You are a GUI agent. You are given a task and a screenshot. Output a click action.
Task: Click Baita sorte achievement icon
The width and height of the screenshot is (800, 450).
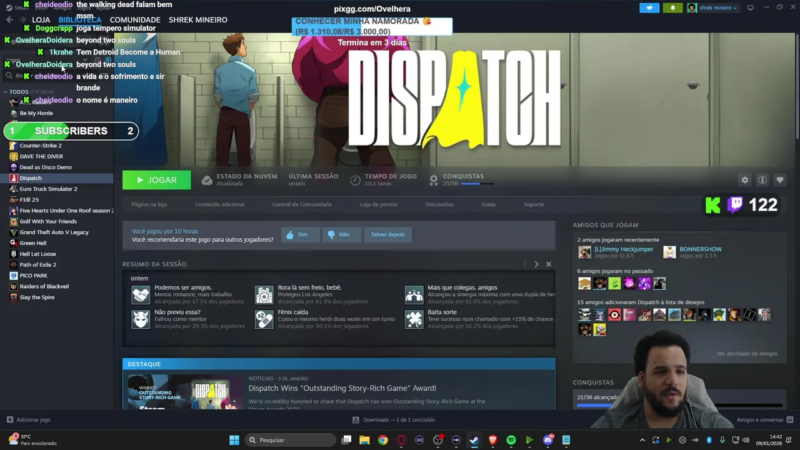tap(414, 319)
